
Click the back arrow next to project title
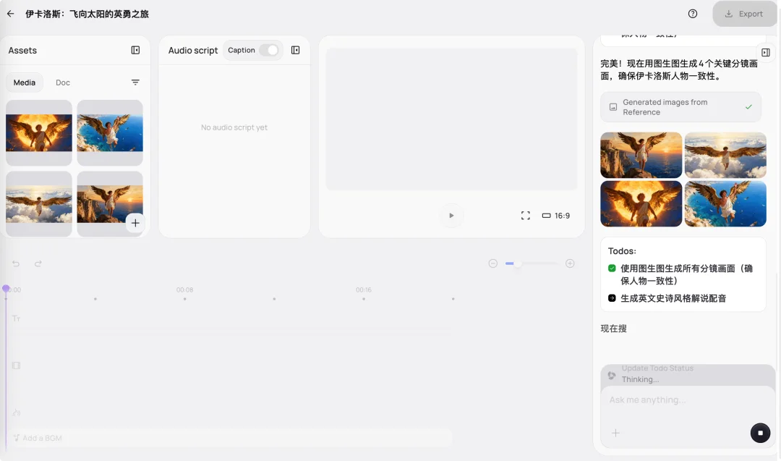coord(10,14)
